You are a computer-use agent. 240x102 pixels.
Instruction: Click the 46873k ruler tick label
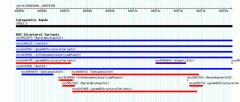point(201,11)
